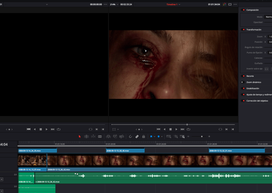The image size is (272, 193).
Task: Enable the Zoom dinámico toggle
Action: tap(243, 82)
